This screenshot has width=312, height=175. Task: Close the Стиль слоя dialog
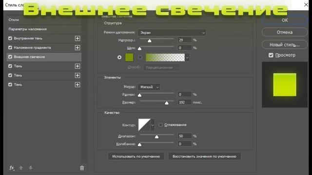tap(306, 4)
